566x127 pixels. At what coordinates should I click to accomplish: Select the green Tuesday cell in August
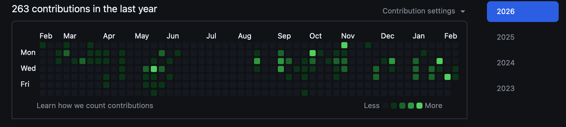[x=257, y=61]
